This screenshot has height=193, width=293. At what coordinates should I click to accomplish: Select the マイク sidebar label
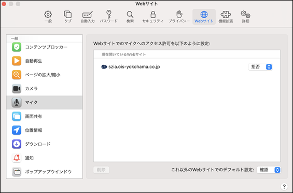tap(32, 103)
